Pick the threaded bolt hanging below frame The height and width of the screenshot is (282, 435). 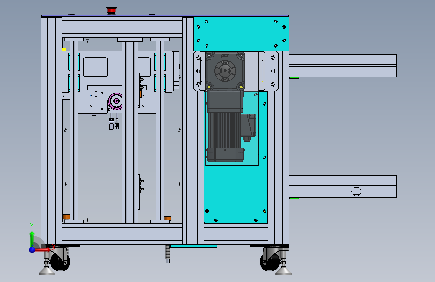pyautogui.click(x=167, y=254)
